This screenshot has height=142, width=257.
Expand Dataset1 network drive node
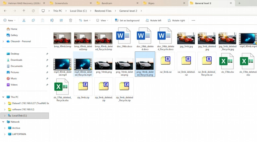5,103
